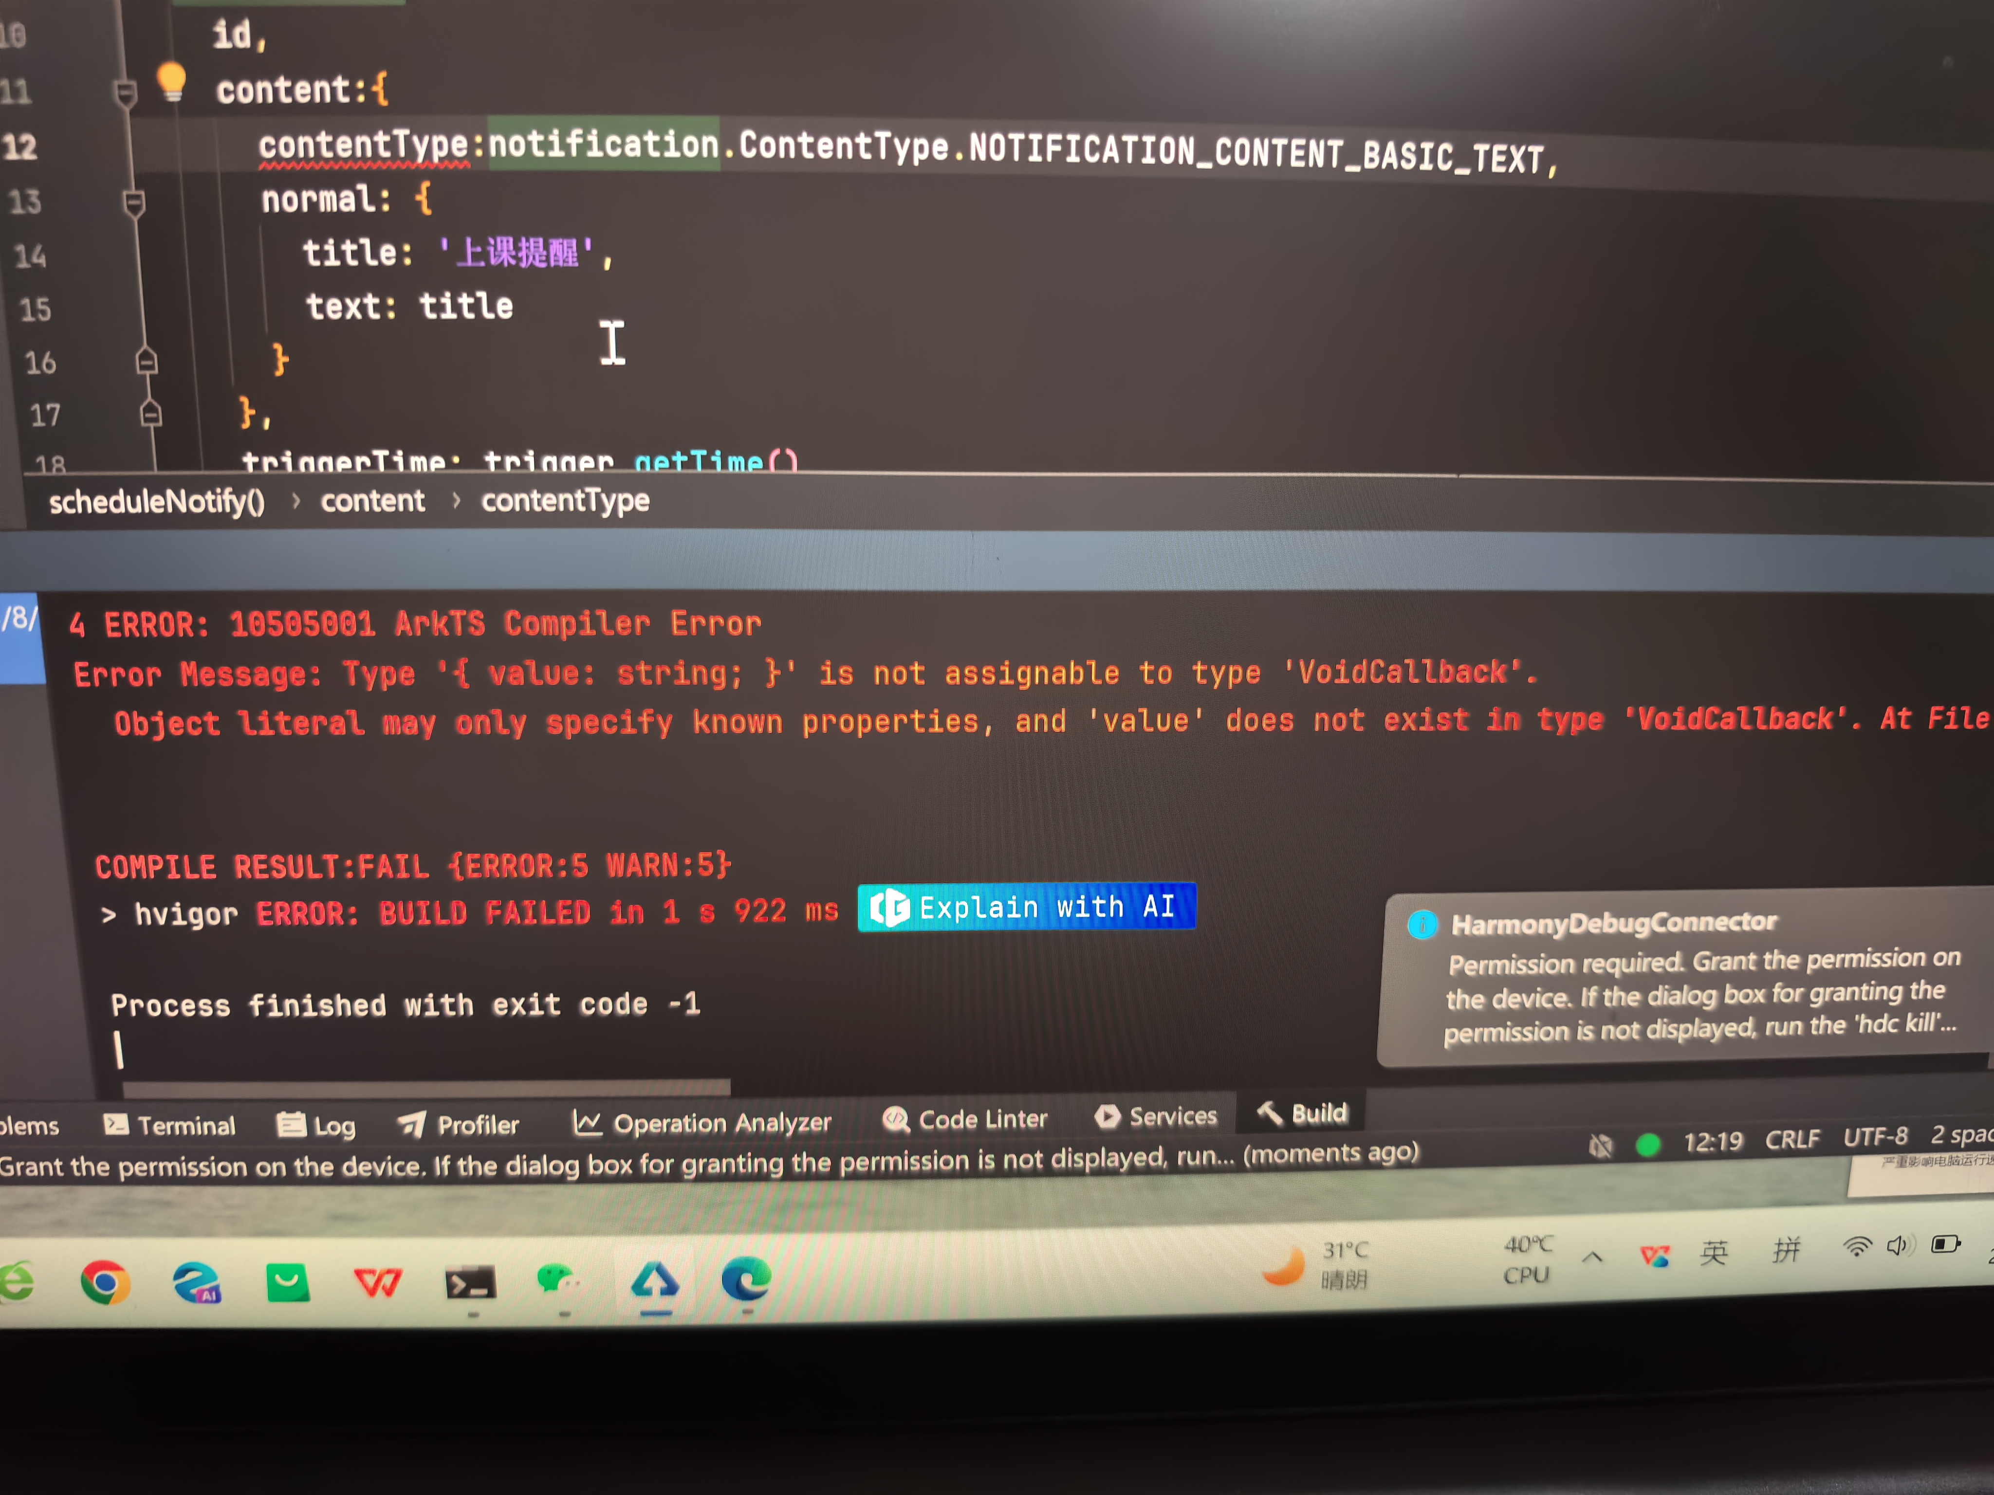The height and width of the screenshot is (1495, 1994).
Task: Click the Code Linter magnifier icon
Action: 895,1118
